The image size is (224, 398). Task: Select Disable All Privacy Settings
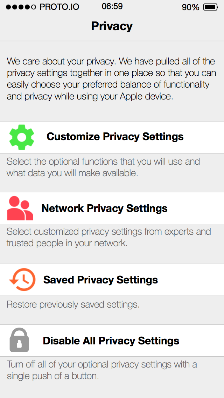(x=112, y=341)
